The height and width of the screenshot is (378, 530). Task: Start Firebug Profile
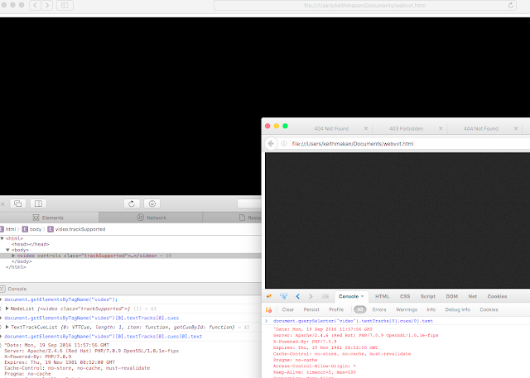click(x=336, y=309)
